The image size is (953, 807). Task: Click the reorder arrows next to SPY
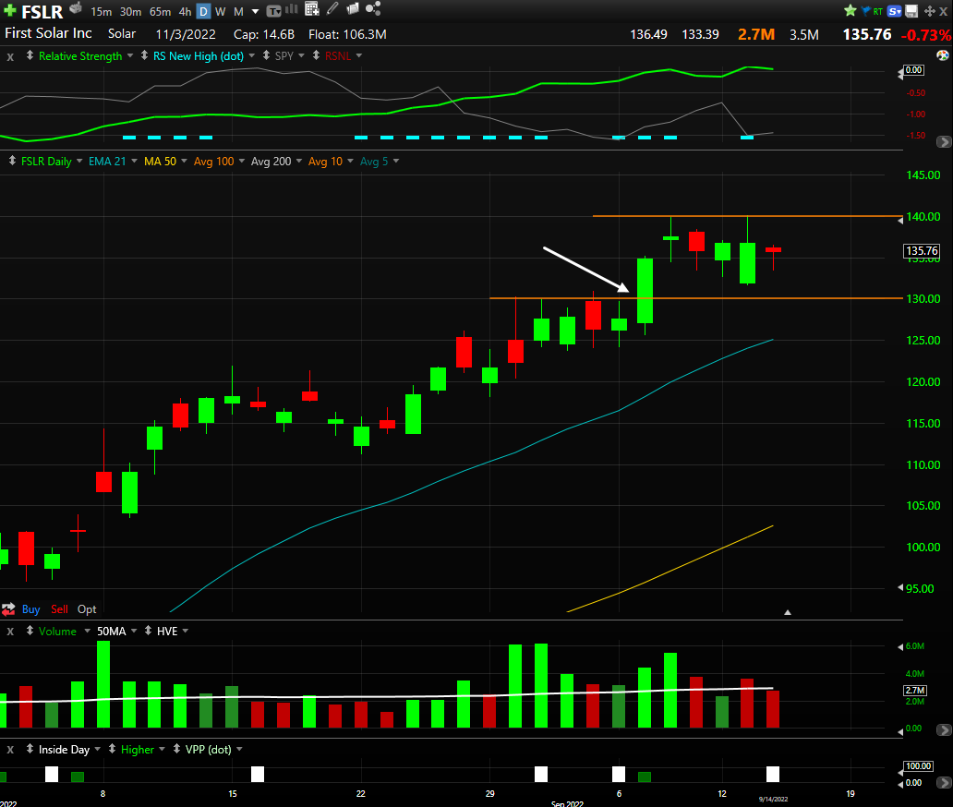(266, 55)
